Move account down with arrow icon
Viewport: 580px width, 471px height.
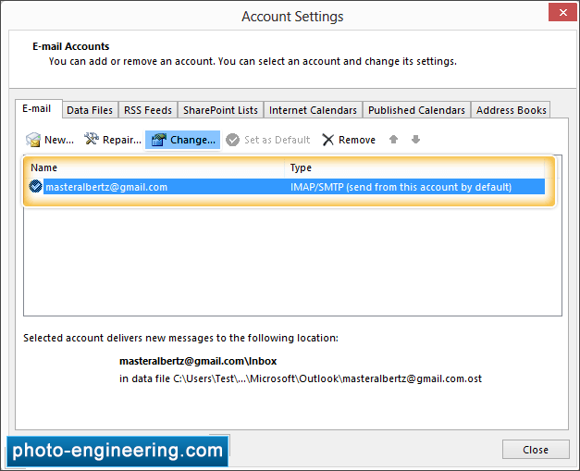pyautogui.click(x=415, y=140)
